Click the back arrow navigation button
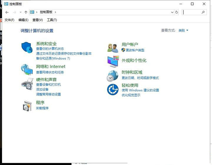 click(7, 12)
